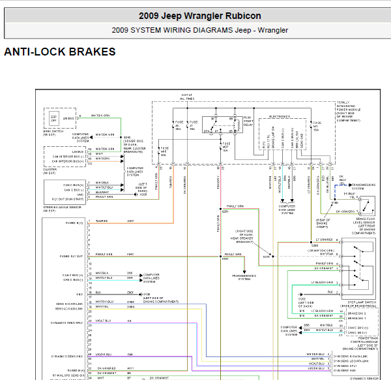Click the G208 ground symbol
The image size is (391, 380).
click(135, 195)
